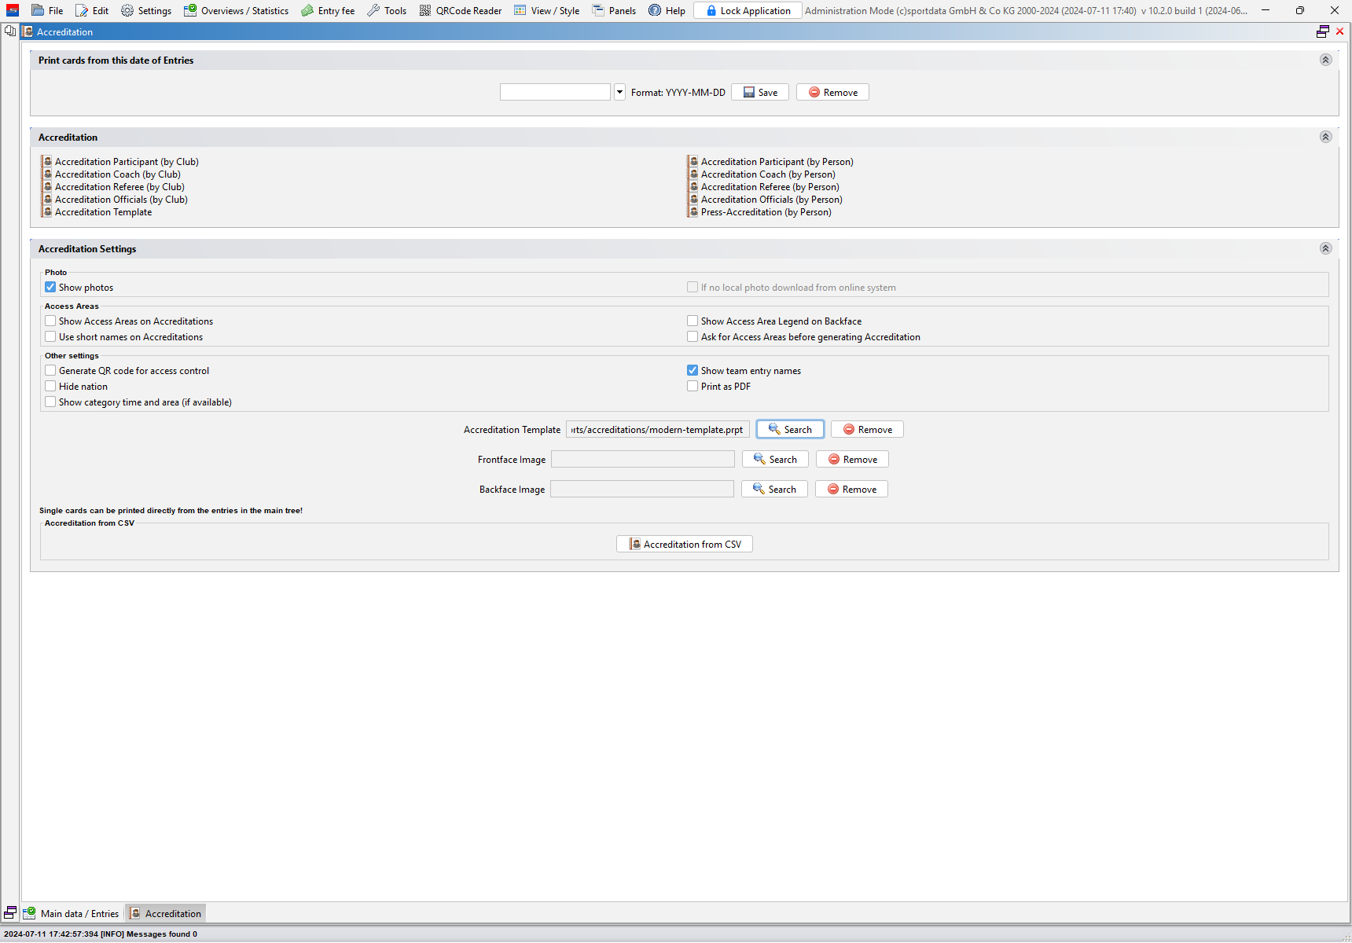This screenshot has height=943, width=1352.
Task: Click the panel restore icon in Accreditation header
Action: pos(1323,31)
